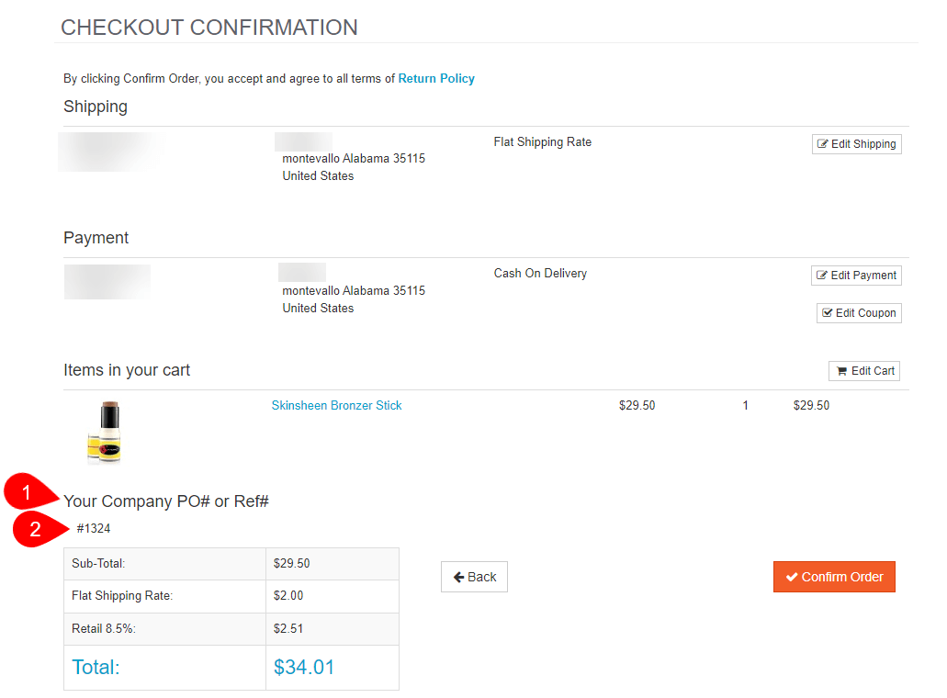Click the Edit Coupon button
This screenshot has width=947, height=698.
click(x=859, y=313)
